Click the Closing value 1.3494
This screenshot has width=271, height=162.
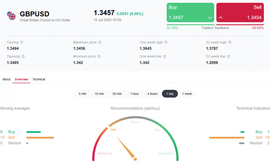tap(13, 48)
